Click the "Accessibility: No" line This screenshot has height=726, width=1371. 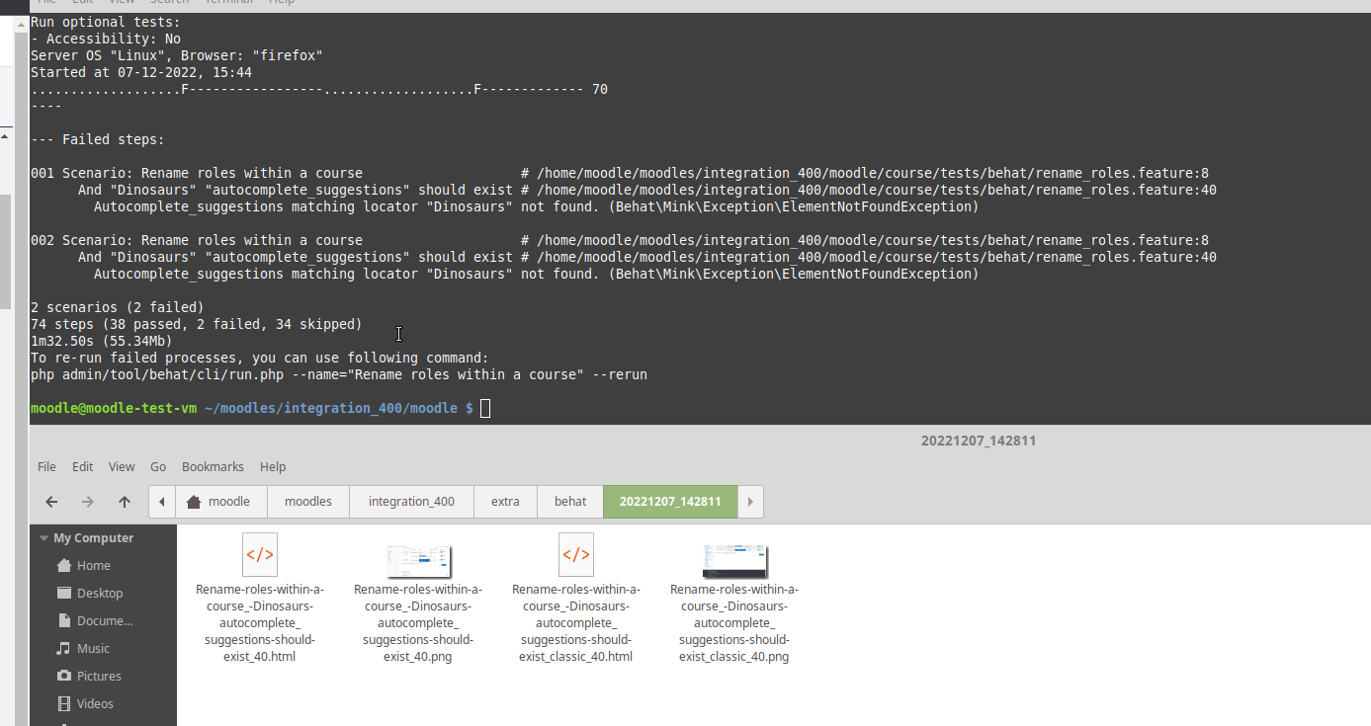pos(106,39)
